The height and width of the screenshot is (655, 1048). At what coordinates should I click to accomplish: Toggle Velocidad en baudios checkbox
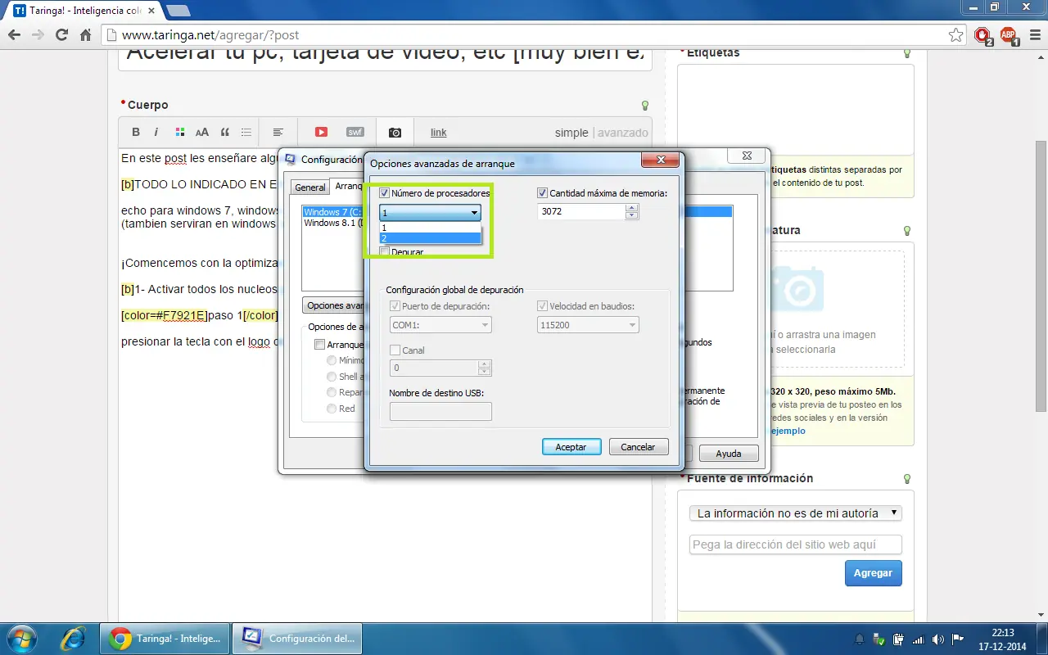542,306
